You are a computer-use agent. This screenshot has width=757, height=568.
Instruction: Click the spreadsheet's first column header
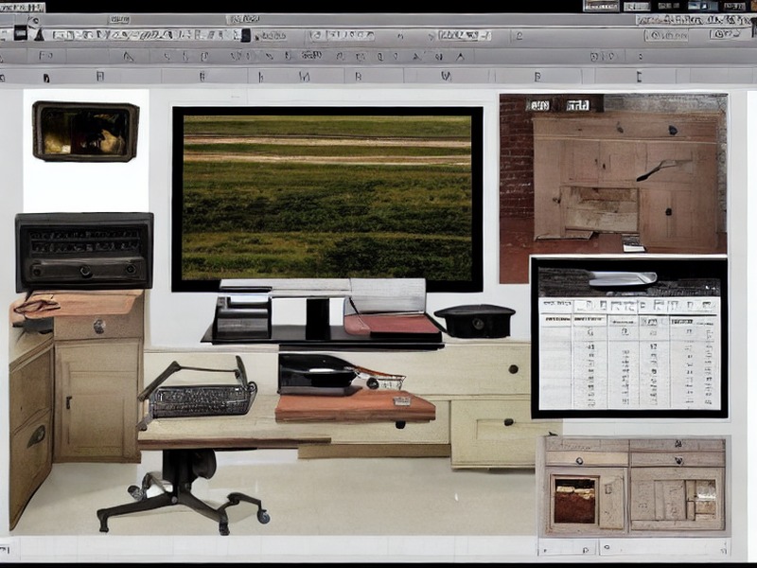[x=555, y=304]
